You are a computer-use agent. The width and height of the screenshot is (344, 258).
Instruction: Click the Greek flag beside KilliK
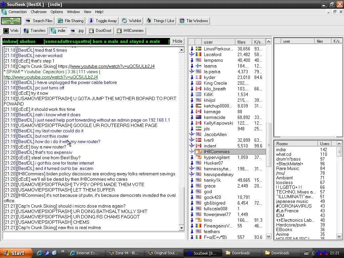click(198, 94)
